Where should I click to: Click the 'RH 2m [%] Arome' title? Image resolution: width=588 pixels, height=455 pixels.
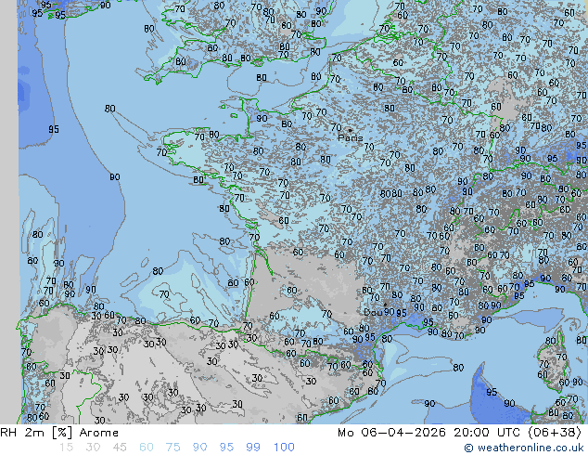[59, 433]
